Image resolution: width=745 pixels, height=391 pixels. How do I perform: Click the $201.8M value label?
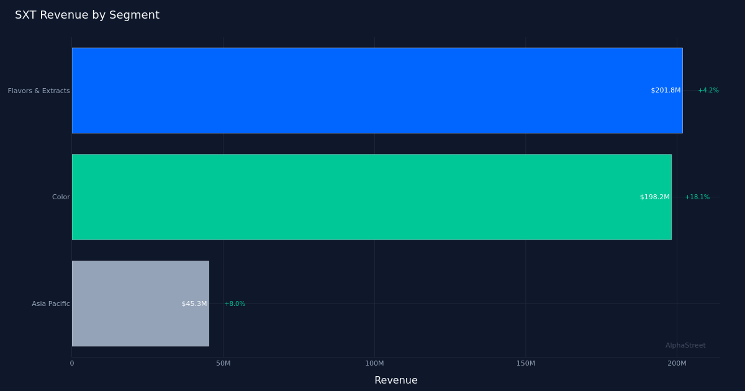point(665,90)
